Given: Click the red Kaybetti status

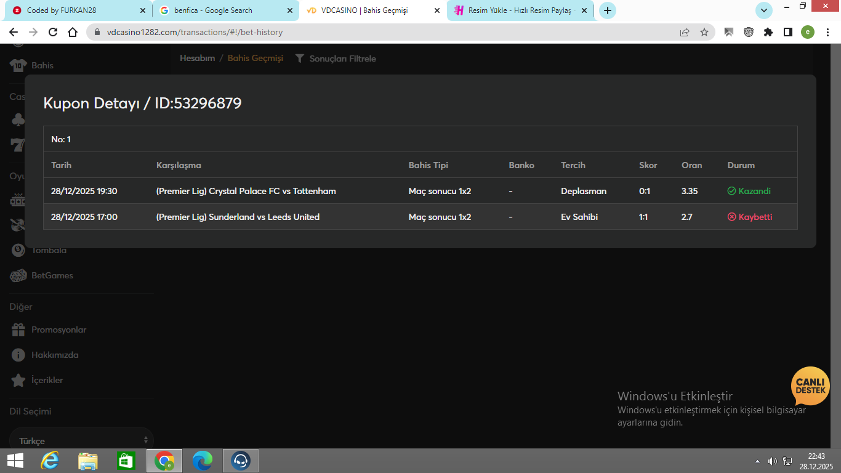Looking at the screenshot, I should point(750,217).
